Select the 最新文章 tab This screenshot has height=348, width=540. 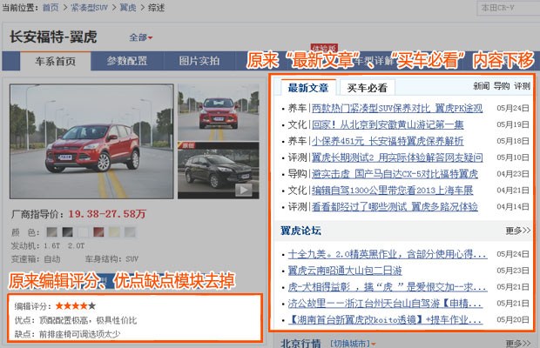(308, 88)
